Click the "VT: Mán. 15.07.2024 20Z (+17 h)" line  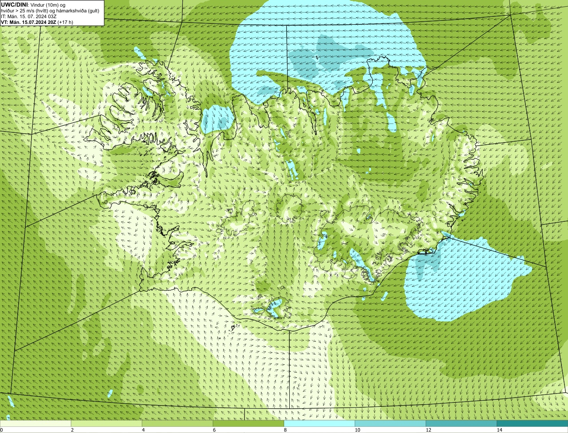37,22
